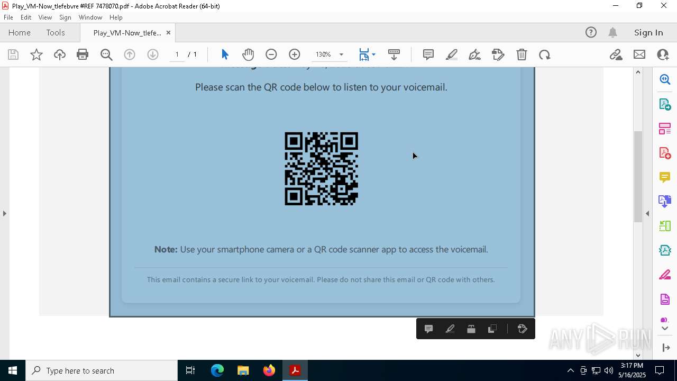This screenshot has width=677, height=381.
Task: Open the Sign menu
Action: pyautogui.click(x=65, y=17)
